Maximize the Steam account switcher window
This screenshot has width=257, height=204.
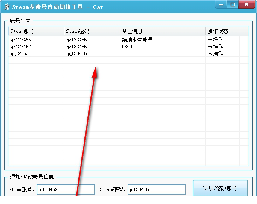(233, 4)
